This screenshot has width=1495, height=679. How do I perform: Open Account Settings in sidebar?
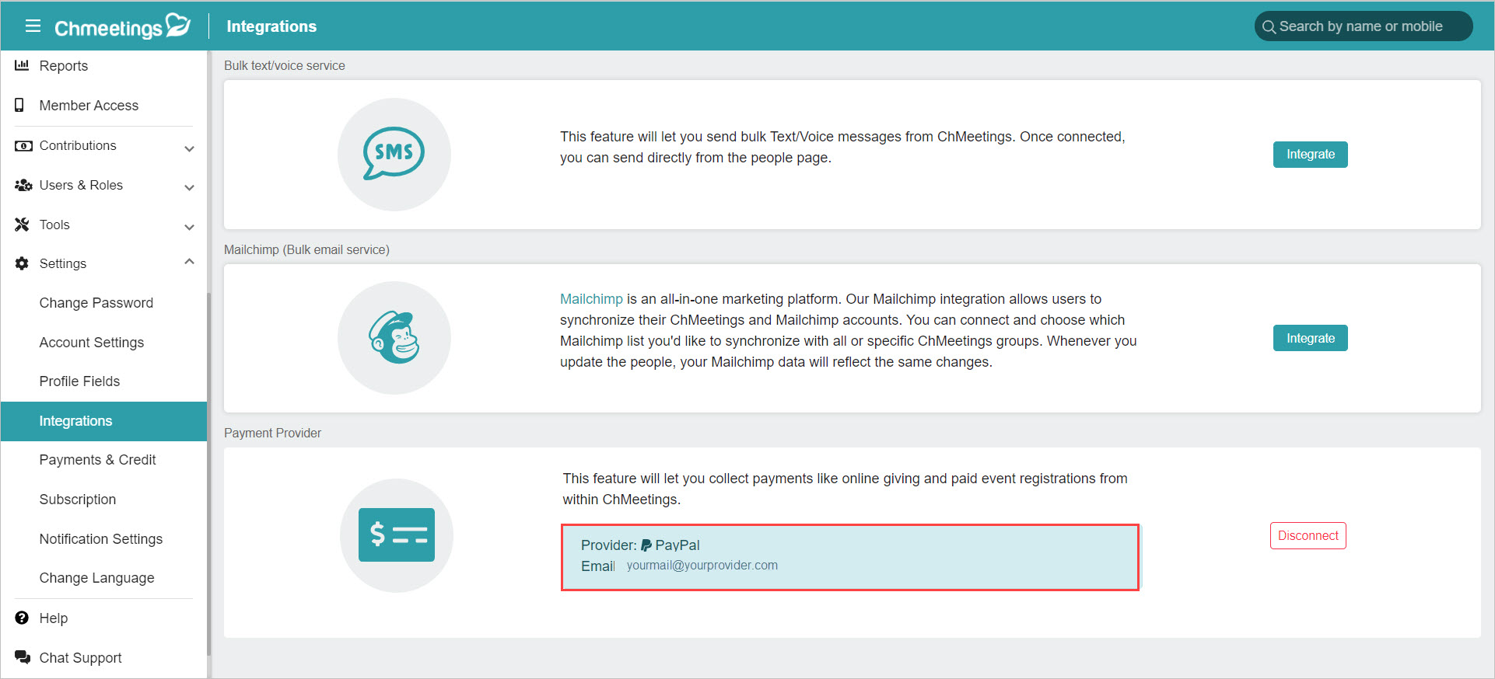(x=92, y=343)
